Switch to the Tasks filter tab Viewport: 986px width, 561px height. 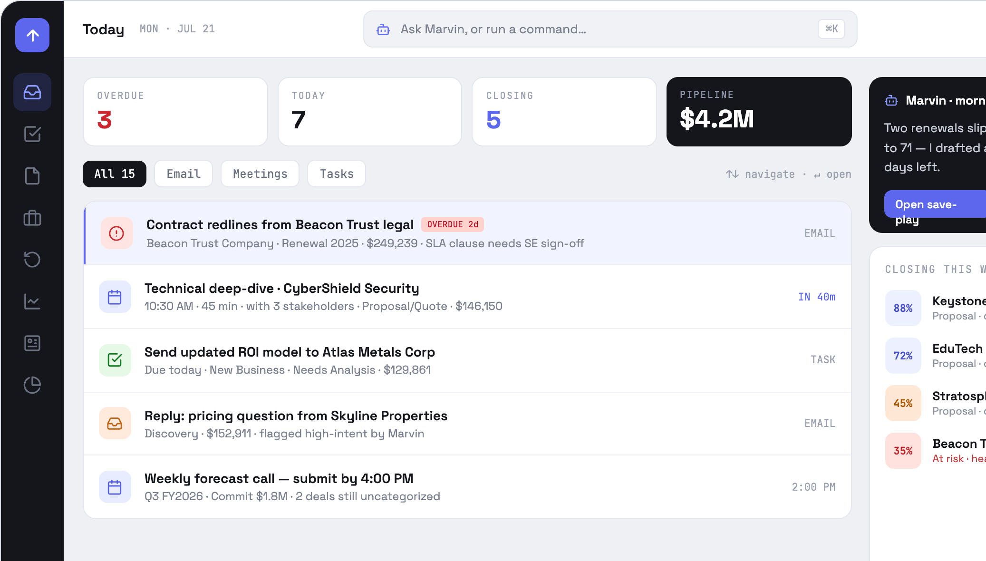coord(337,174)
